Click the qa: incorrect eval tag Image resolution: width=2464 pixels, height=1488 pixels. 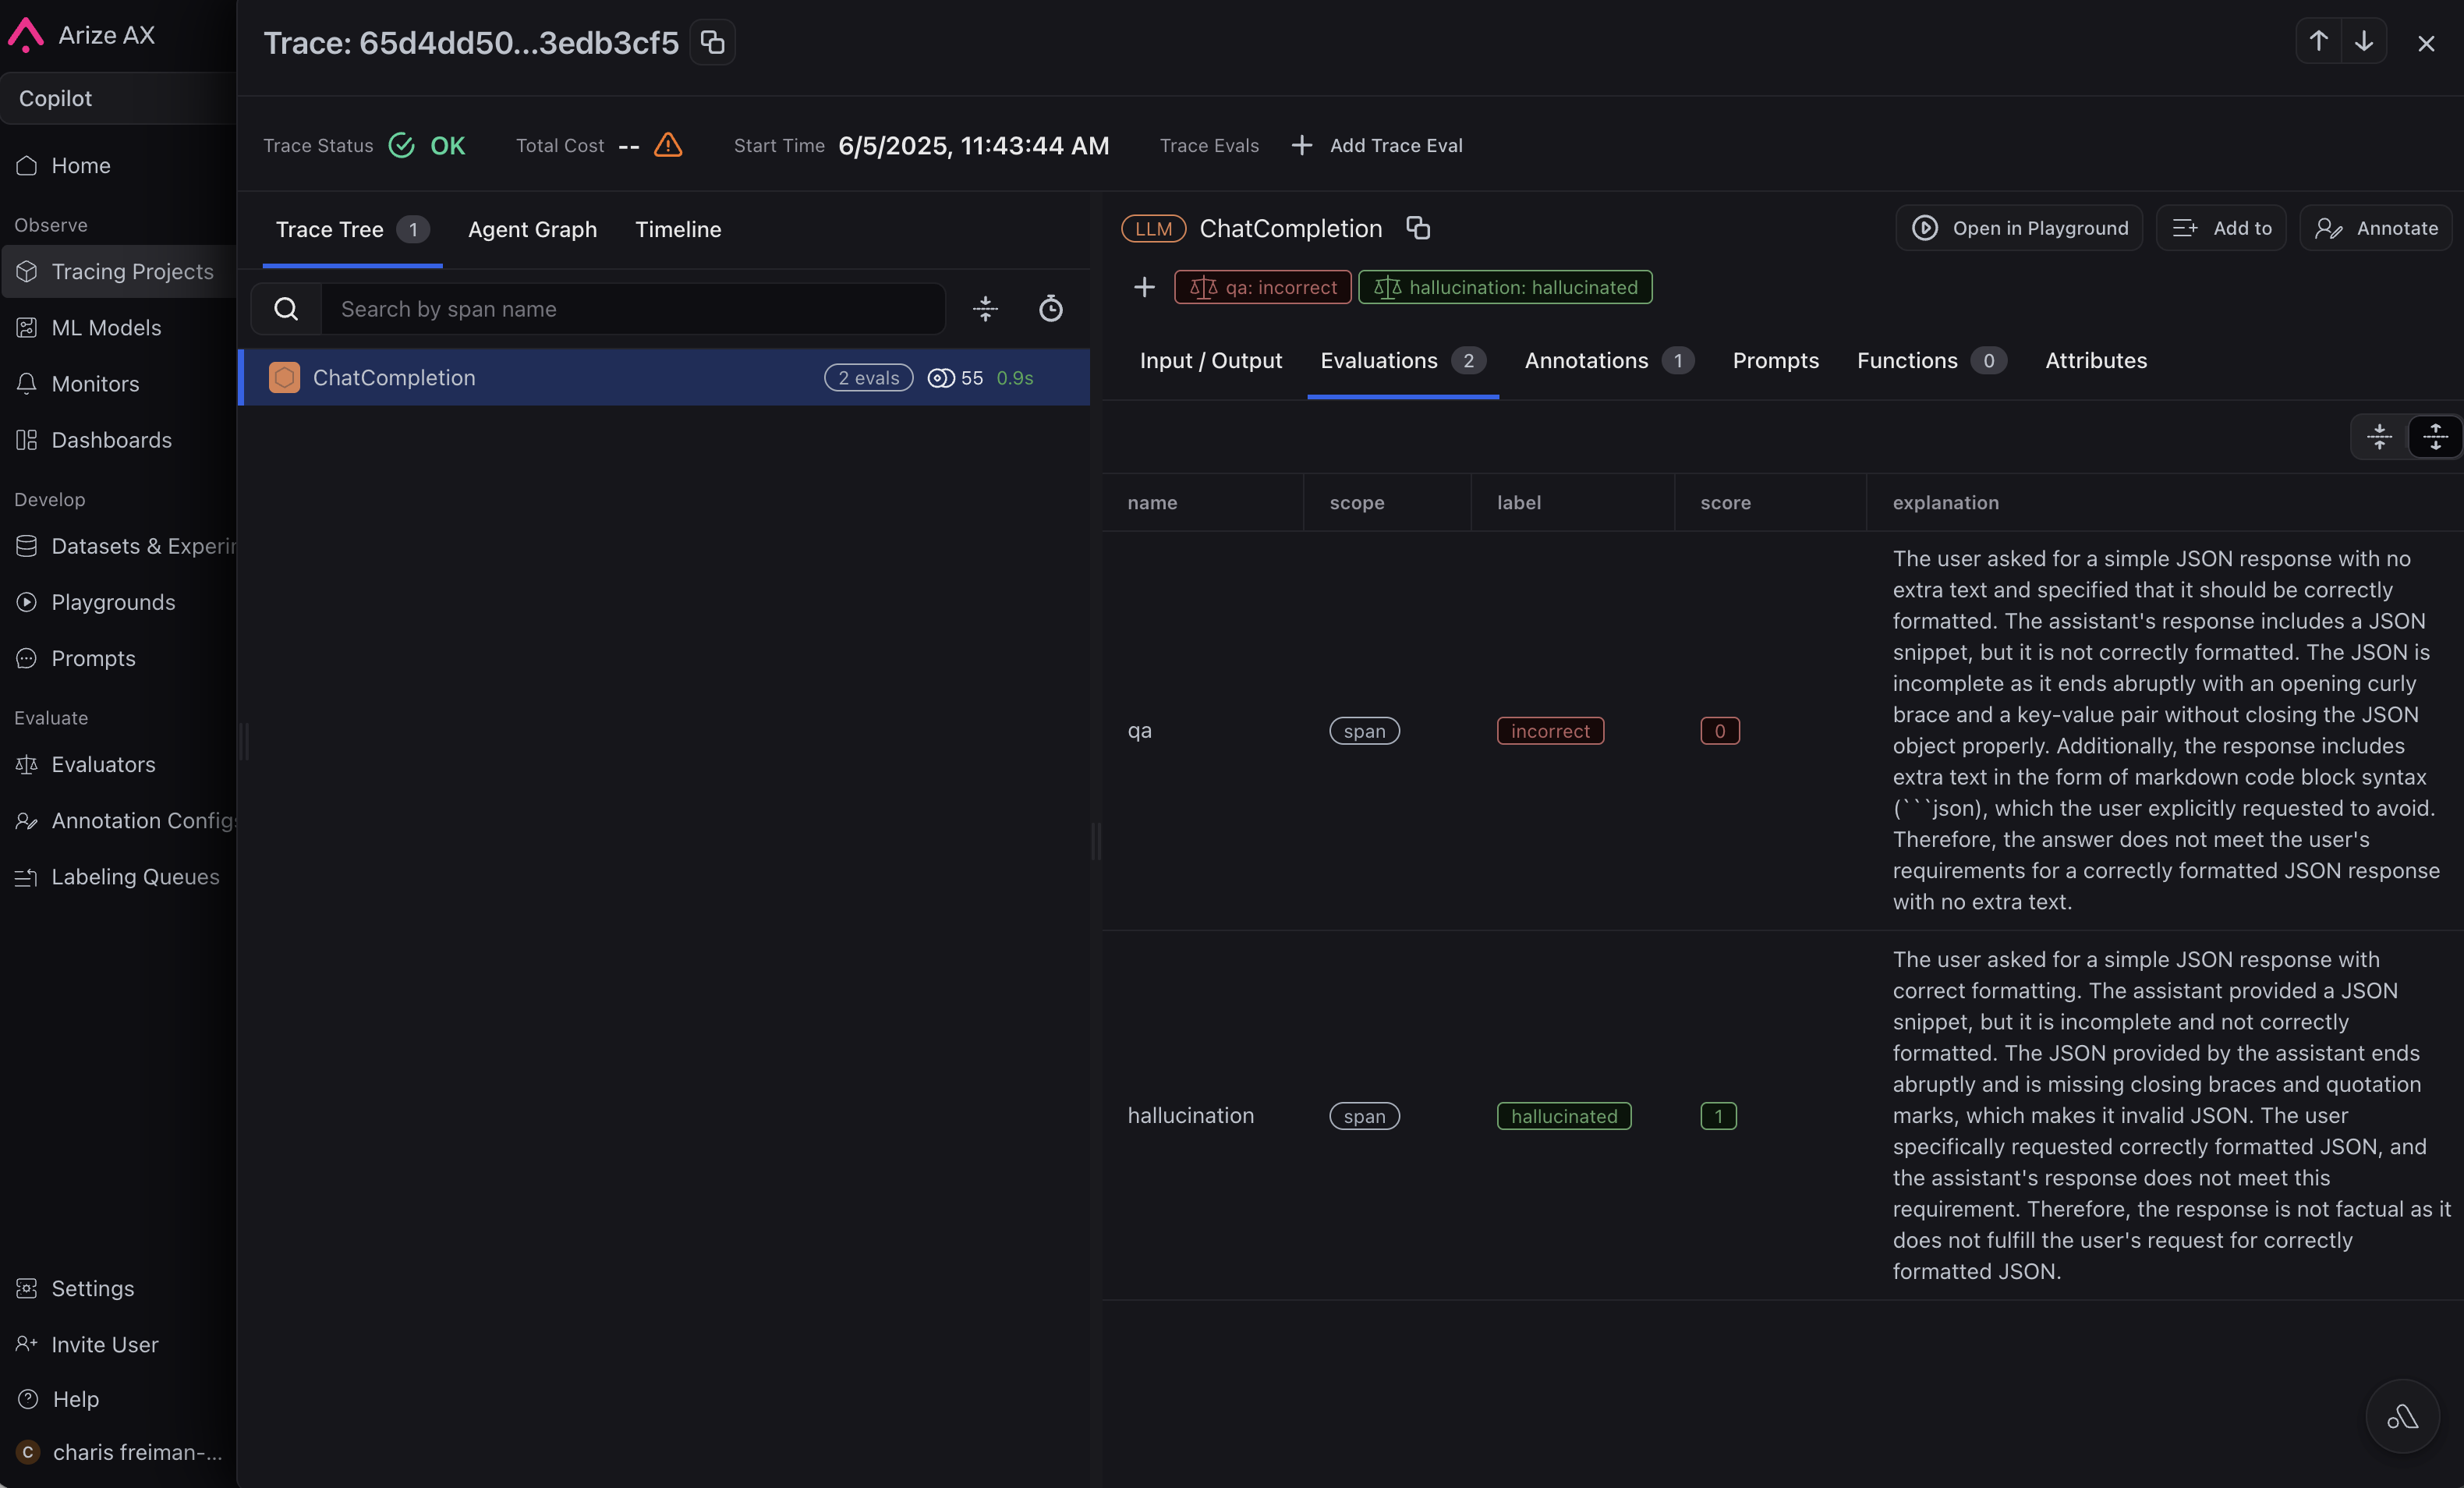[x=1262, y=287]
